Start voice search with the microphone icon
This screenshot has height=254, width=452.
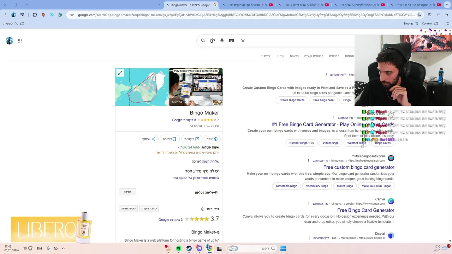[222, 41]
